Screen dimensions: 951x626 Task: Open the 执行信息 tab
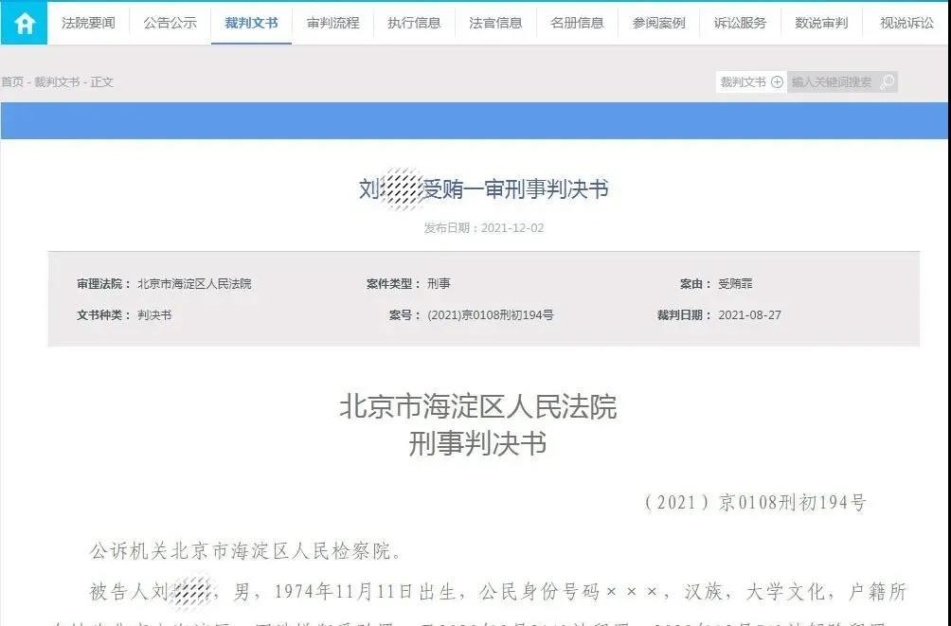click(415, 23)
